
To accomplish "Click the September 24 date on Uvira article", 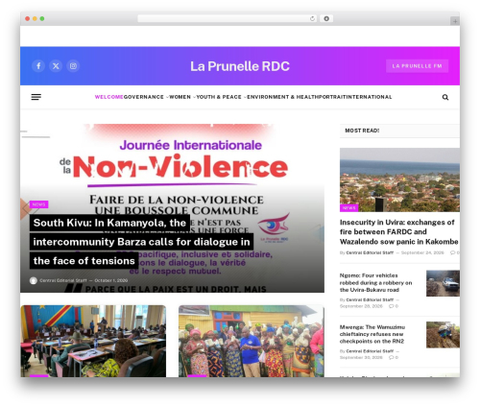I will pos(422,252).
